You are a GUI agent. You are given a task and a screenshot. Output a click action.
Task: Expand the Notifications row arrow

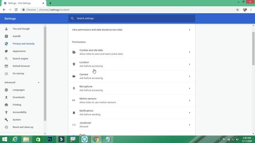(190, 112)
